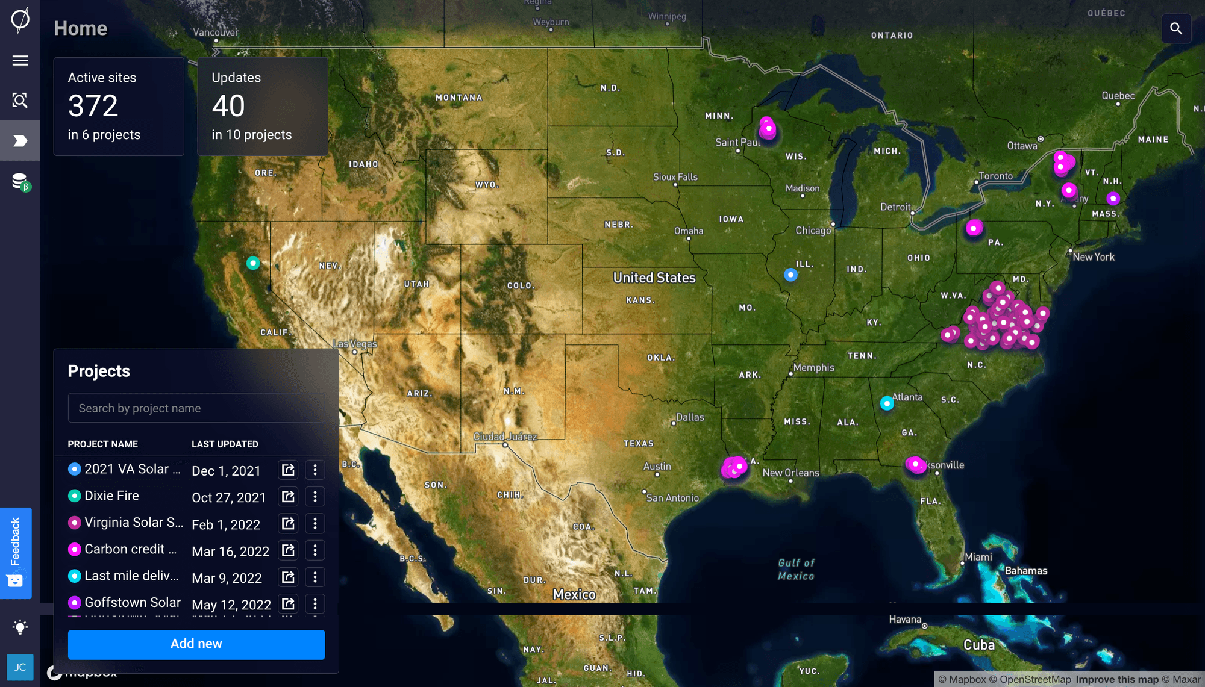The height and width of the screenshot is (687, 1205).
Task: Click Improve this map link
Action: [1117, 679]
